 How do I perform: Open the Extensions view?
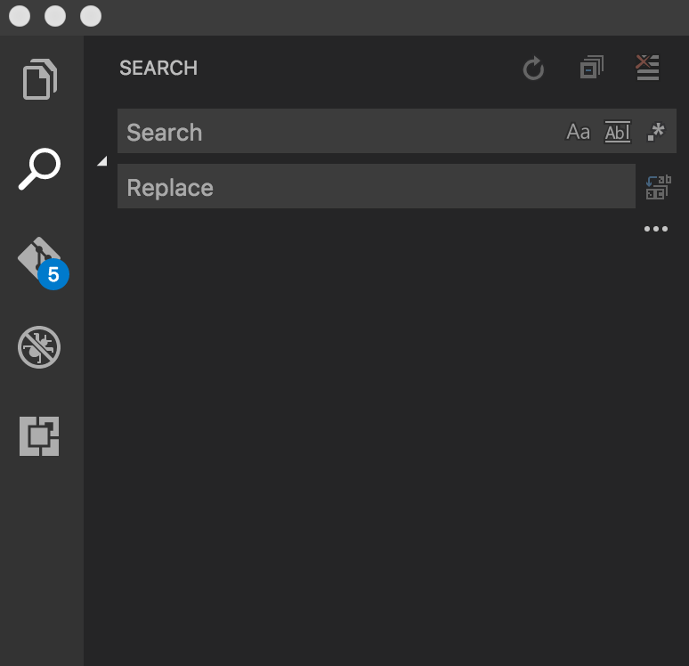(x=39, y=436)
